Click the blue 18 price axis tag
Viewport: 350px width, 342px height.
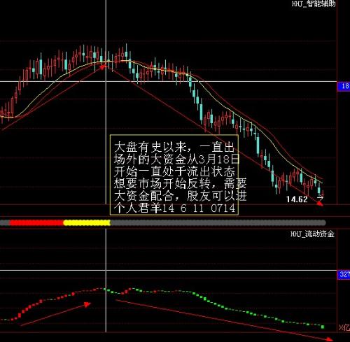tap(344, 86)
